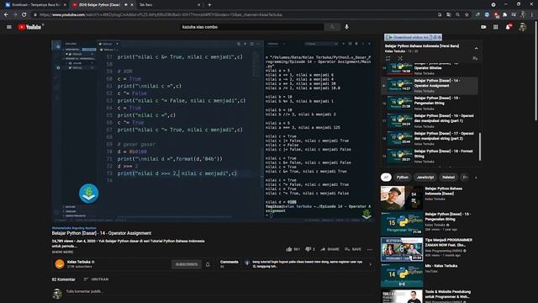Expand the description with SHOW MORE
The width and height of the screenshot is (538, 303).
point(62,252)
